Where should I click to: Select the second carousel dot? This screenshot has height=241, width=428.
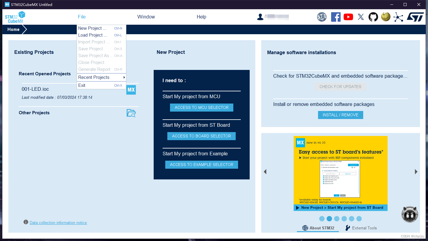(x=329, y=219)
